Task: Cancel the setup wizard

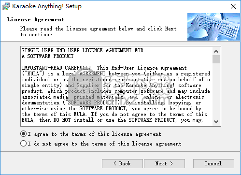Action: coord(213,163)
